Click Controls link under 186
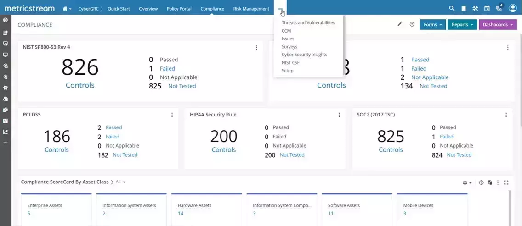 57,149
